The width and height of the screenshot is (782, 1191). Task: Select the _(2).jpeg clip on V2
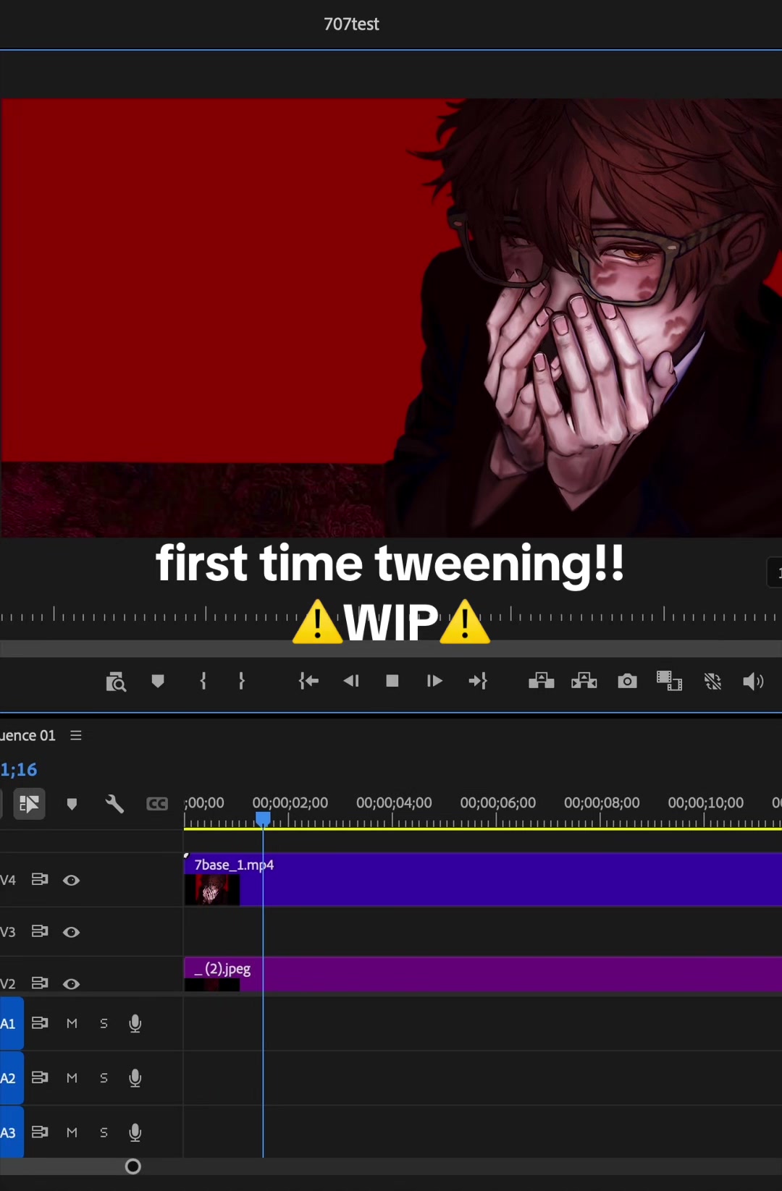(x=483, y=974)
